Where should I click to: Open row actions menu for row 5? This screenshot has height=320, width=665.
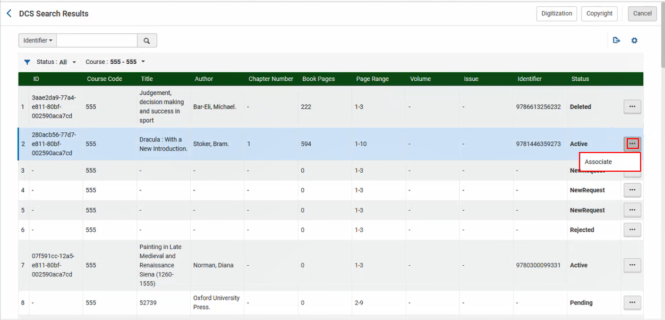pos(632,210)
